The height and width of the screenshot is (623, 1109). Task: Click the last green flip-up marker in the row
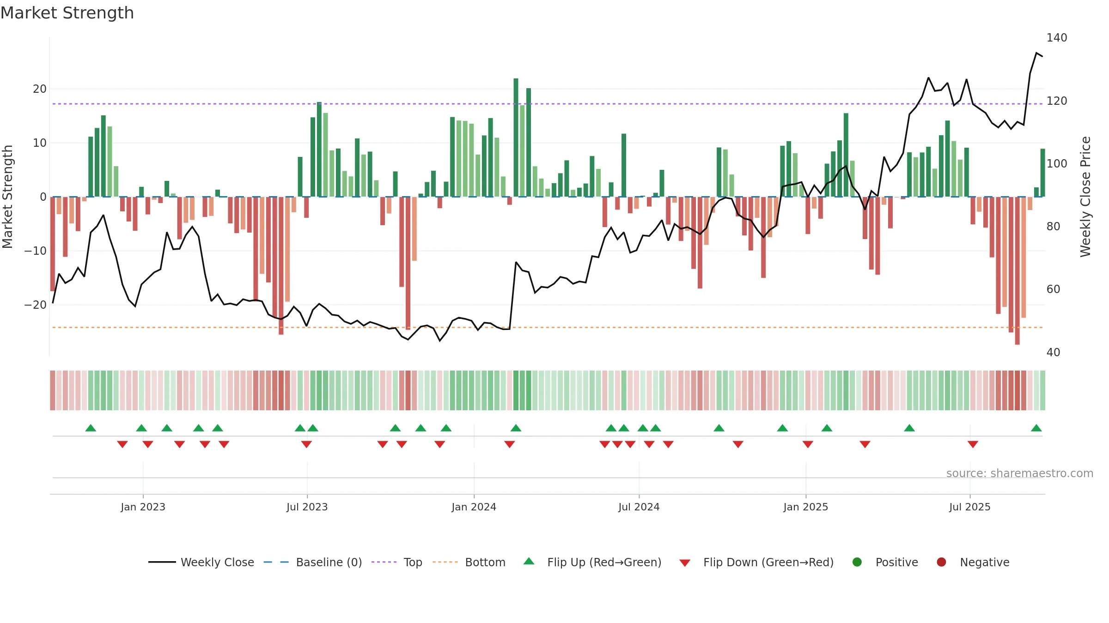(1036, 428)
